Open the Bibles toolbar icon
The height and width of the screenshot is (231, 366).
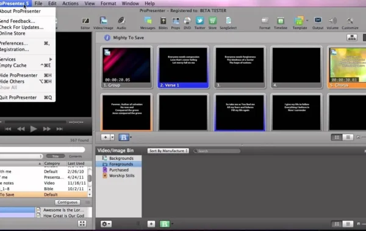163,23
